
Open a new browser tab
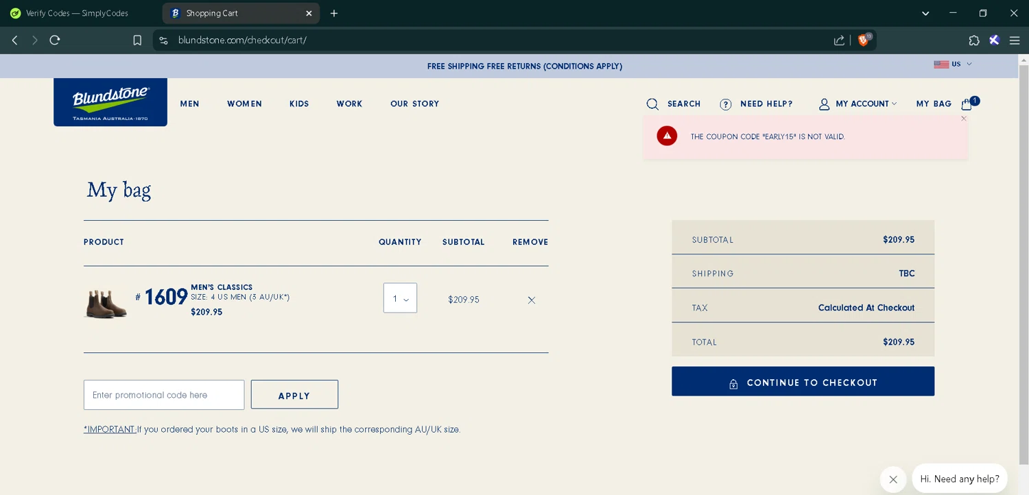334,13
